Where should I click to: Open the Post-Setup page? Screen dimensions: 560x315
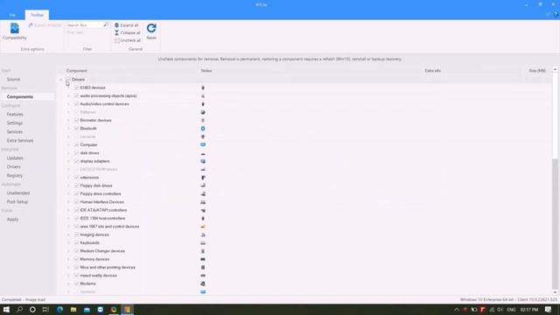click(x=17, y=202)
